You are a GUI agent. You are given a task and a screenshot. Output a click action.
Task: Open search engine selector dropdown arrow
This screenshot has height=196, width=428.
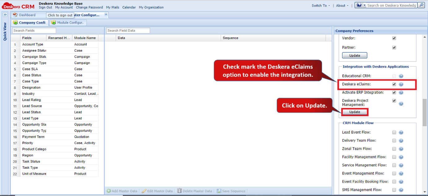click(365, 5)
